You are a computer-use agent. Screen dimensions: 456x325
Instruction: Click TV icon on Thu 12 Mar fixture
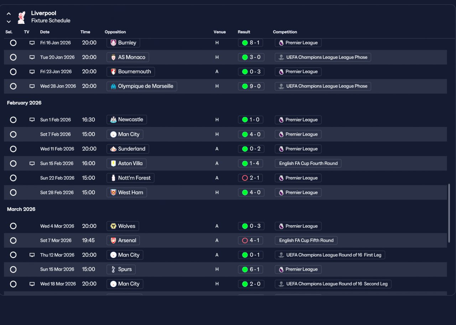(x=32, y=255)
